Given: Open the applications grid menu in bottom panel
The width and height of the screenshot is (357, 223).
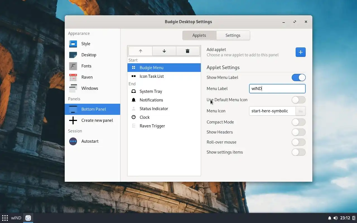Looking at the screenshot, I should pos(5,218).
